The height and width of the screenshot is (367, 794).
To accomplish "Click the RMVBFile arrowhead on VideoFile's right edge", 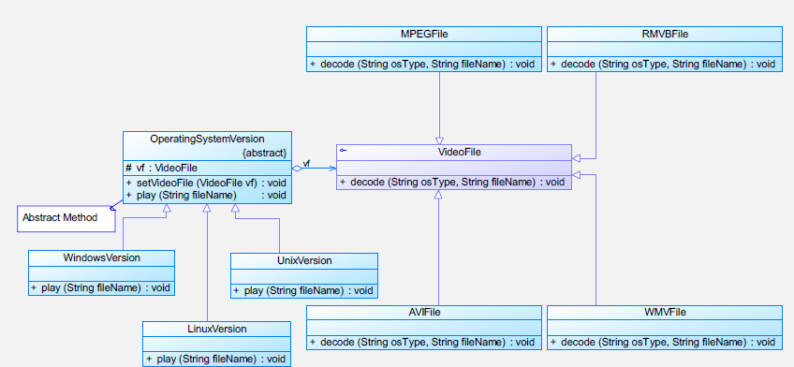I will tap(576, 158).
